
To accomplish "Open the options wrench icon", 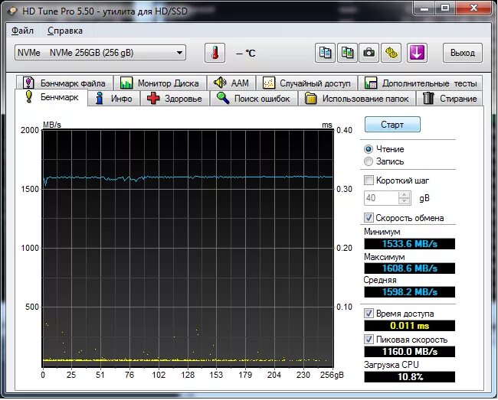I will (x=391, y=53).
